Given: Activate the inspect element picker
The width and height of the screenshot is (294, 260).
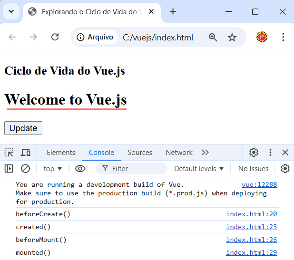Looking at the screenshot, I should (x=9, y=153).
